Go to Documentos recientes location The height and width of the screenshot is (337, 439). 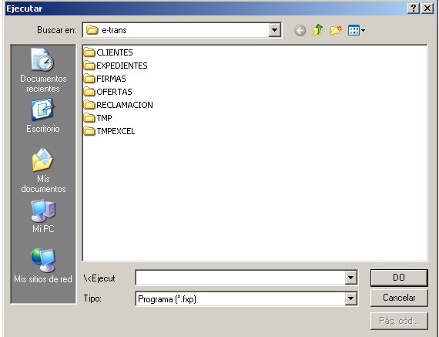pyautogui.click(x=43, y=70)
